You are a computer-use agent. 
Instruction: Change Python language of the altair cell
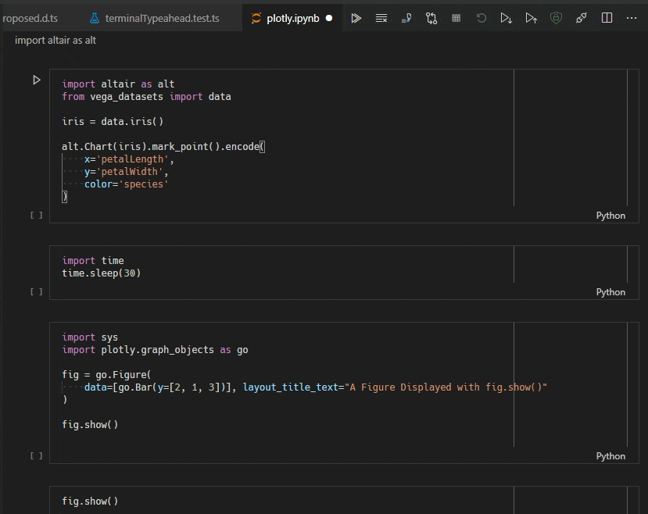coord(610,216)
